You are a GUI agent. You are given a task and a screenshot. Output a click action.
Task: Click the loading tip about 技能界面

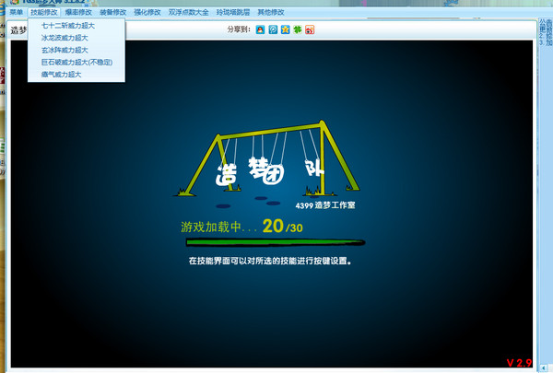[x=270, y=261]
